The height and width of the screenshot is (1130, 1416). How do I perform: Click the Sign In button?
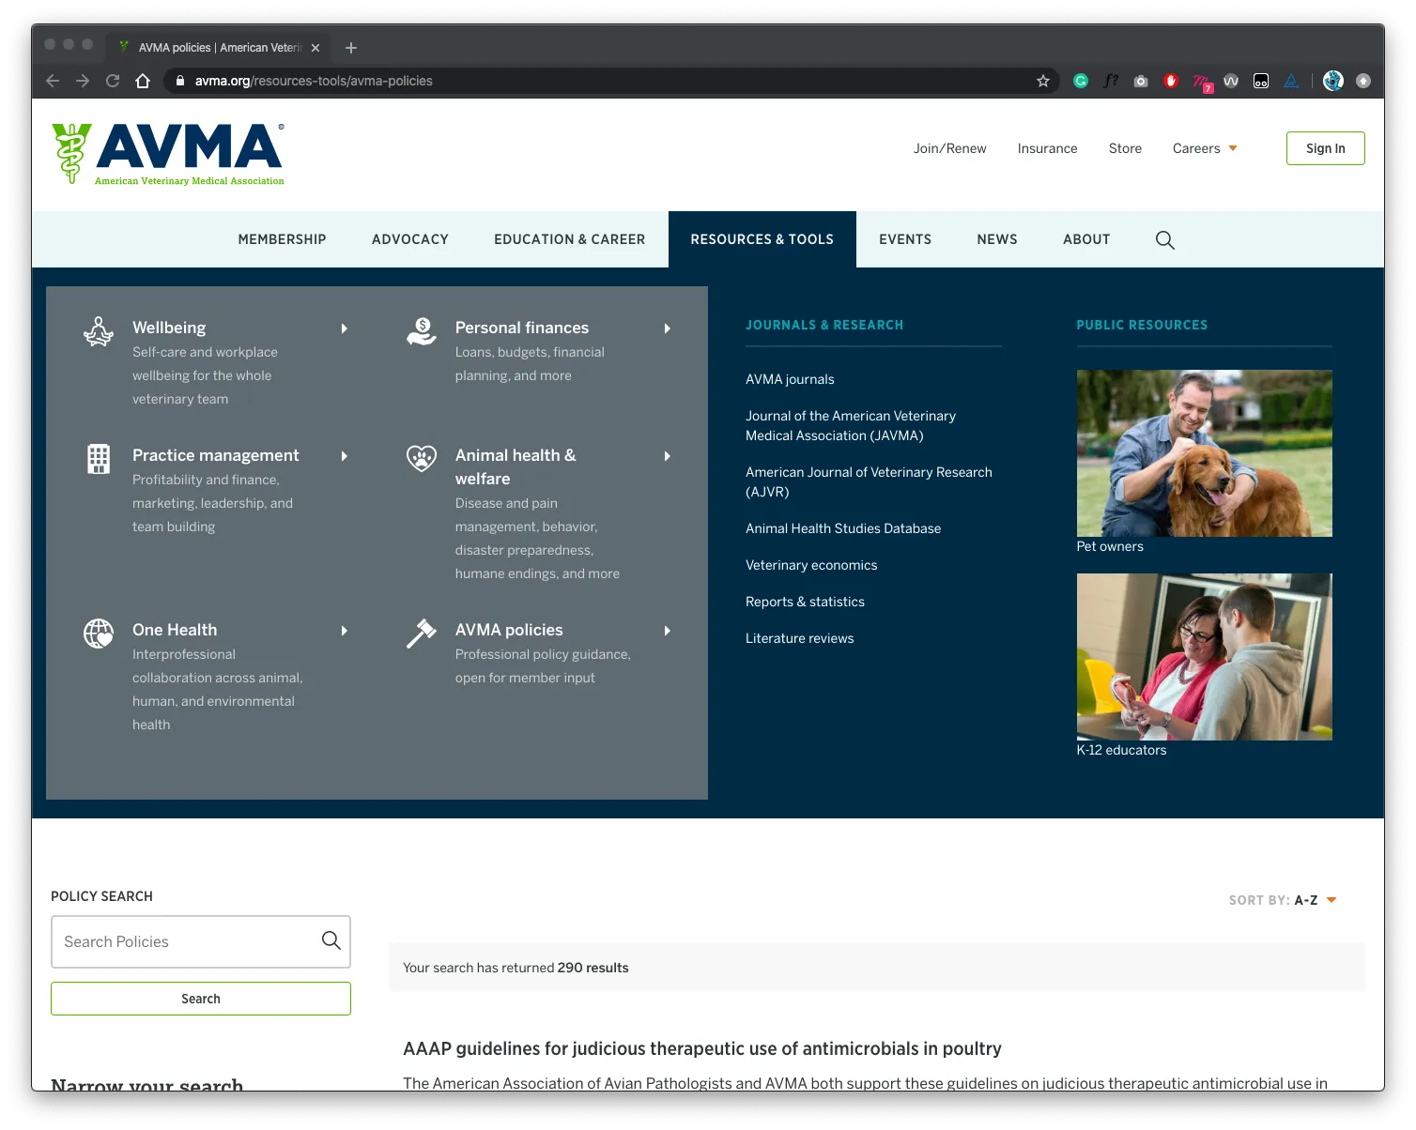click(x=1325, y=148)
